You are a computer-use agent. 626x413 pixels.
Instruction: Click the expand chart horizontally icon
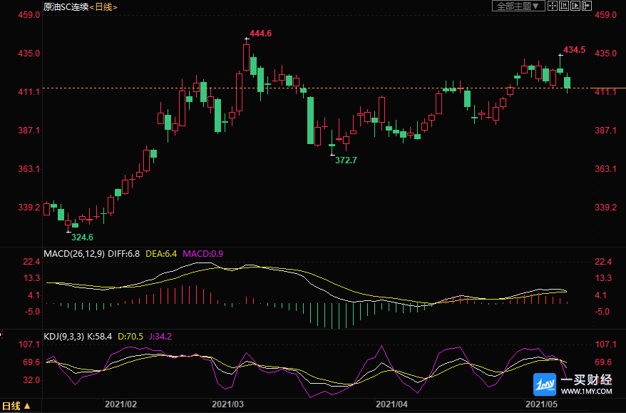[575, 6]
